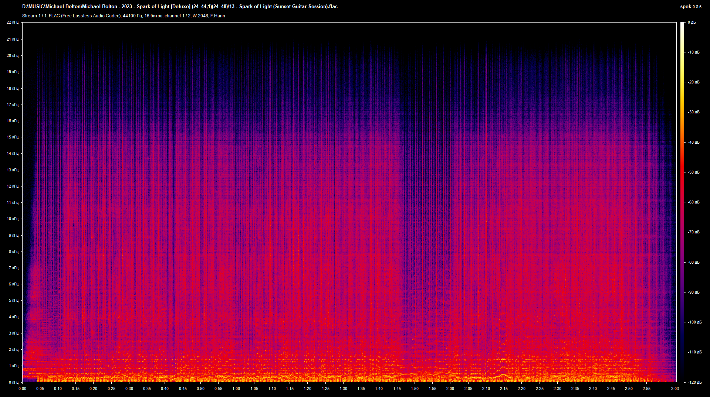Click the 3:03 end time marker
710x397 pixels.
pyautogui.click(x=675, y=389)
